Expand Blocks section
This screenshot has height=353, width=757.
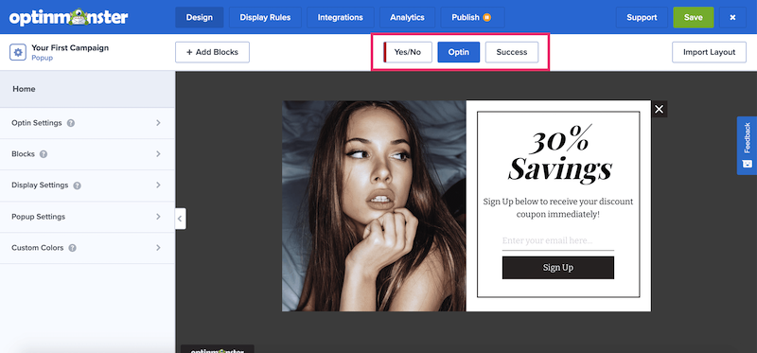click(87, 154)
